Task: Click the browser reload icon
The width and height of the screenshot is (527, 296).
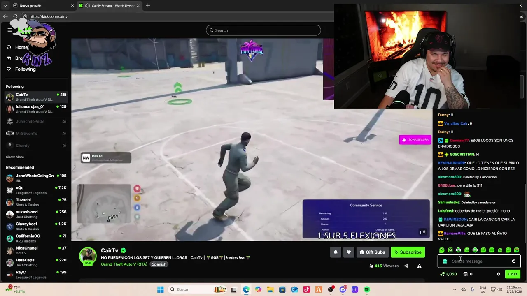Action: point(15,16)
